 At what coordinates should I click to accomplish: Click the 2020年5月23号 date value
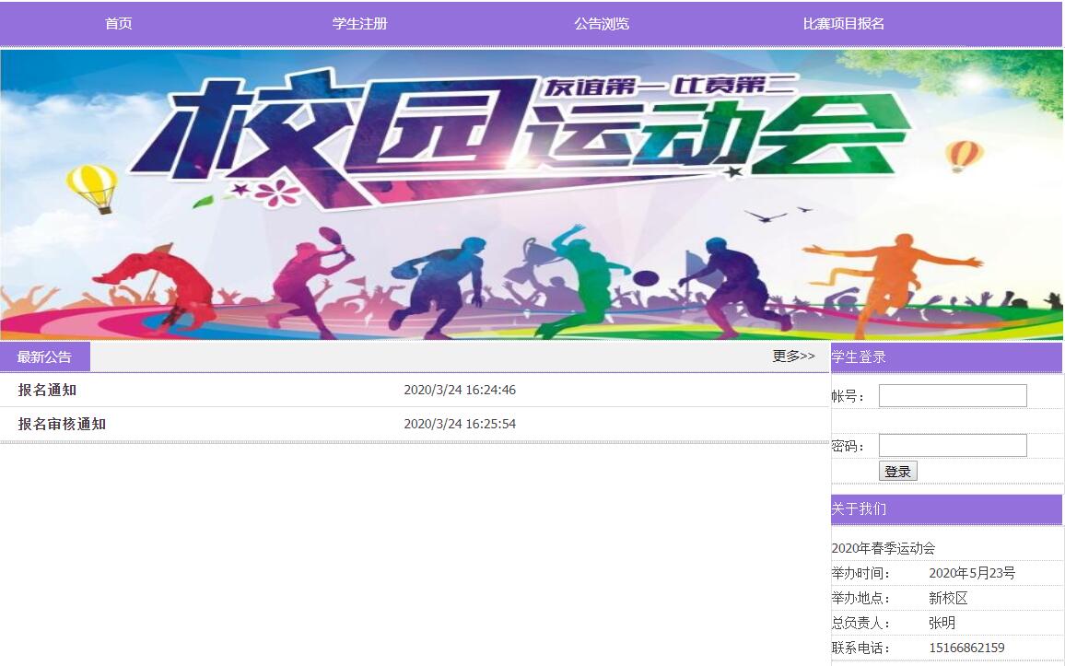pyautogui.click(x=972, y=573)
